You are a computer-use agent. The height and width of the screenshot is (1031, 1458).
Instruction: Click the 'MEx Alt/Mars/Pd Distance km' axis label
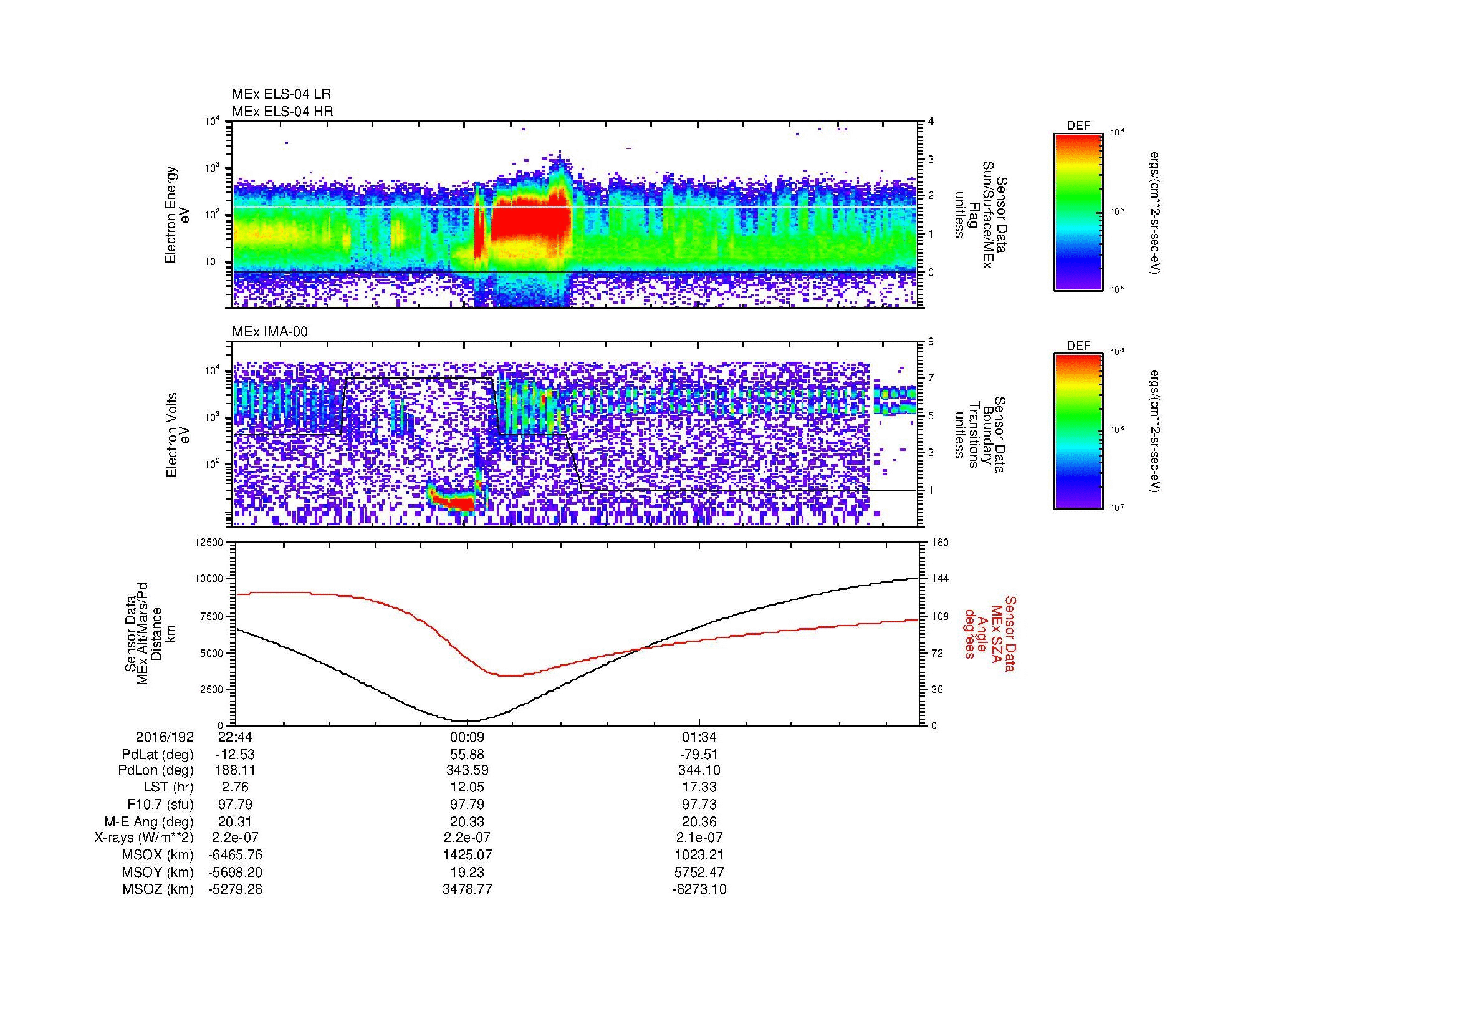150,633
